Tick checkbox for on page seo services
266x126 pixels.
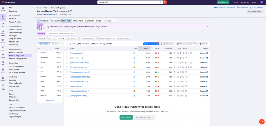pyautogui.click(x=67, y=72)
